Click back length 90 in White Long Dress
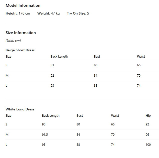 [43, 124]
